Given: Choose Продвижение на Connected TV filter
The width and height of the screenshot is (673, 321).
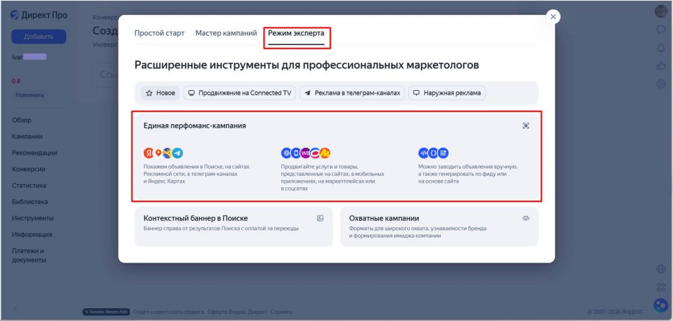Looking at the screenshot, I should tap(240, 93).
